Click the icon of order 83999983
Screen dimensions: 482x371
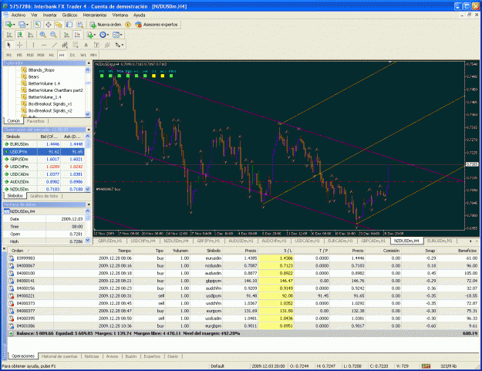tap(11, 258)
